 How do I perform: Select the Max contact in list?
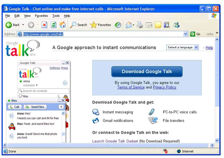[26, 96]
